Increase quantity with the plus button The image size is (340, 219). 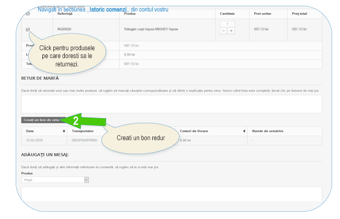point(231,31)
